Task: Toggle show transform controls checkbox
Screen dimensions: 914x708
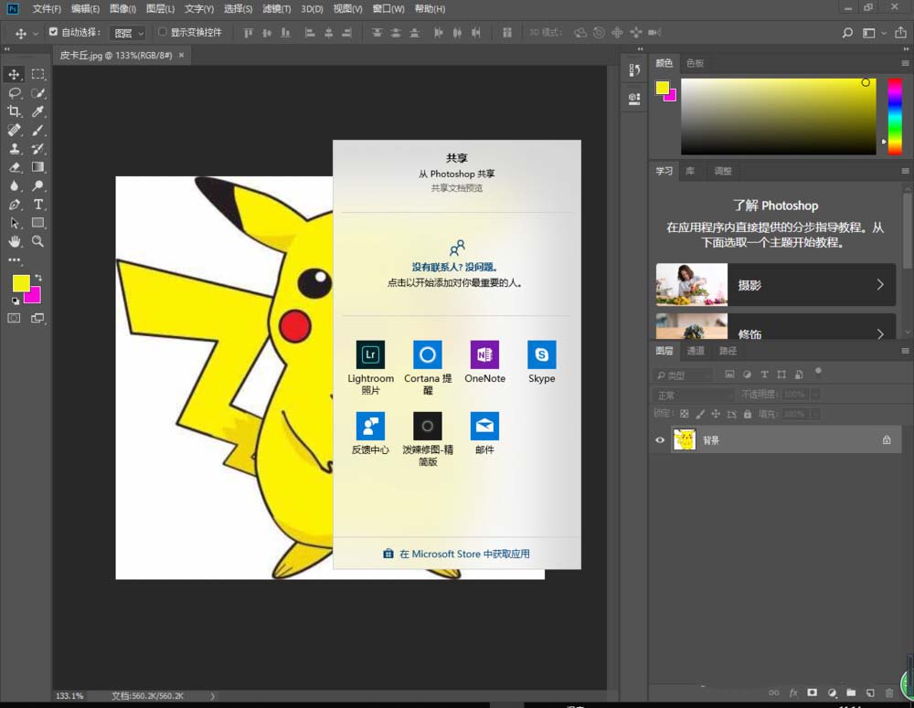Action: [x=163, y=32]
